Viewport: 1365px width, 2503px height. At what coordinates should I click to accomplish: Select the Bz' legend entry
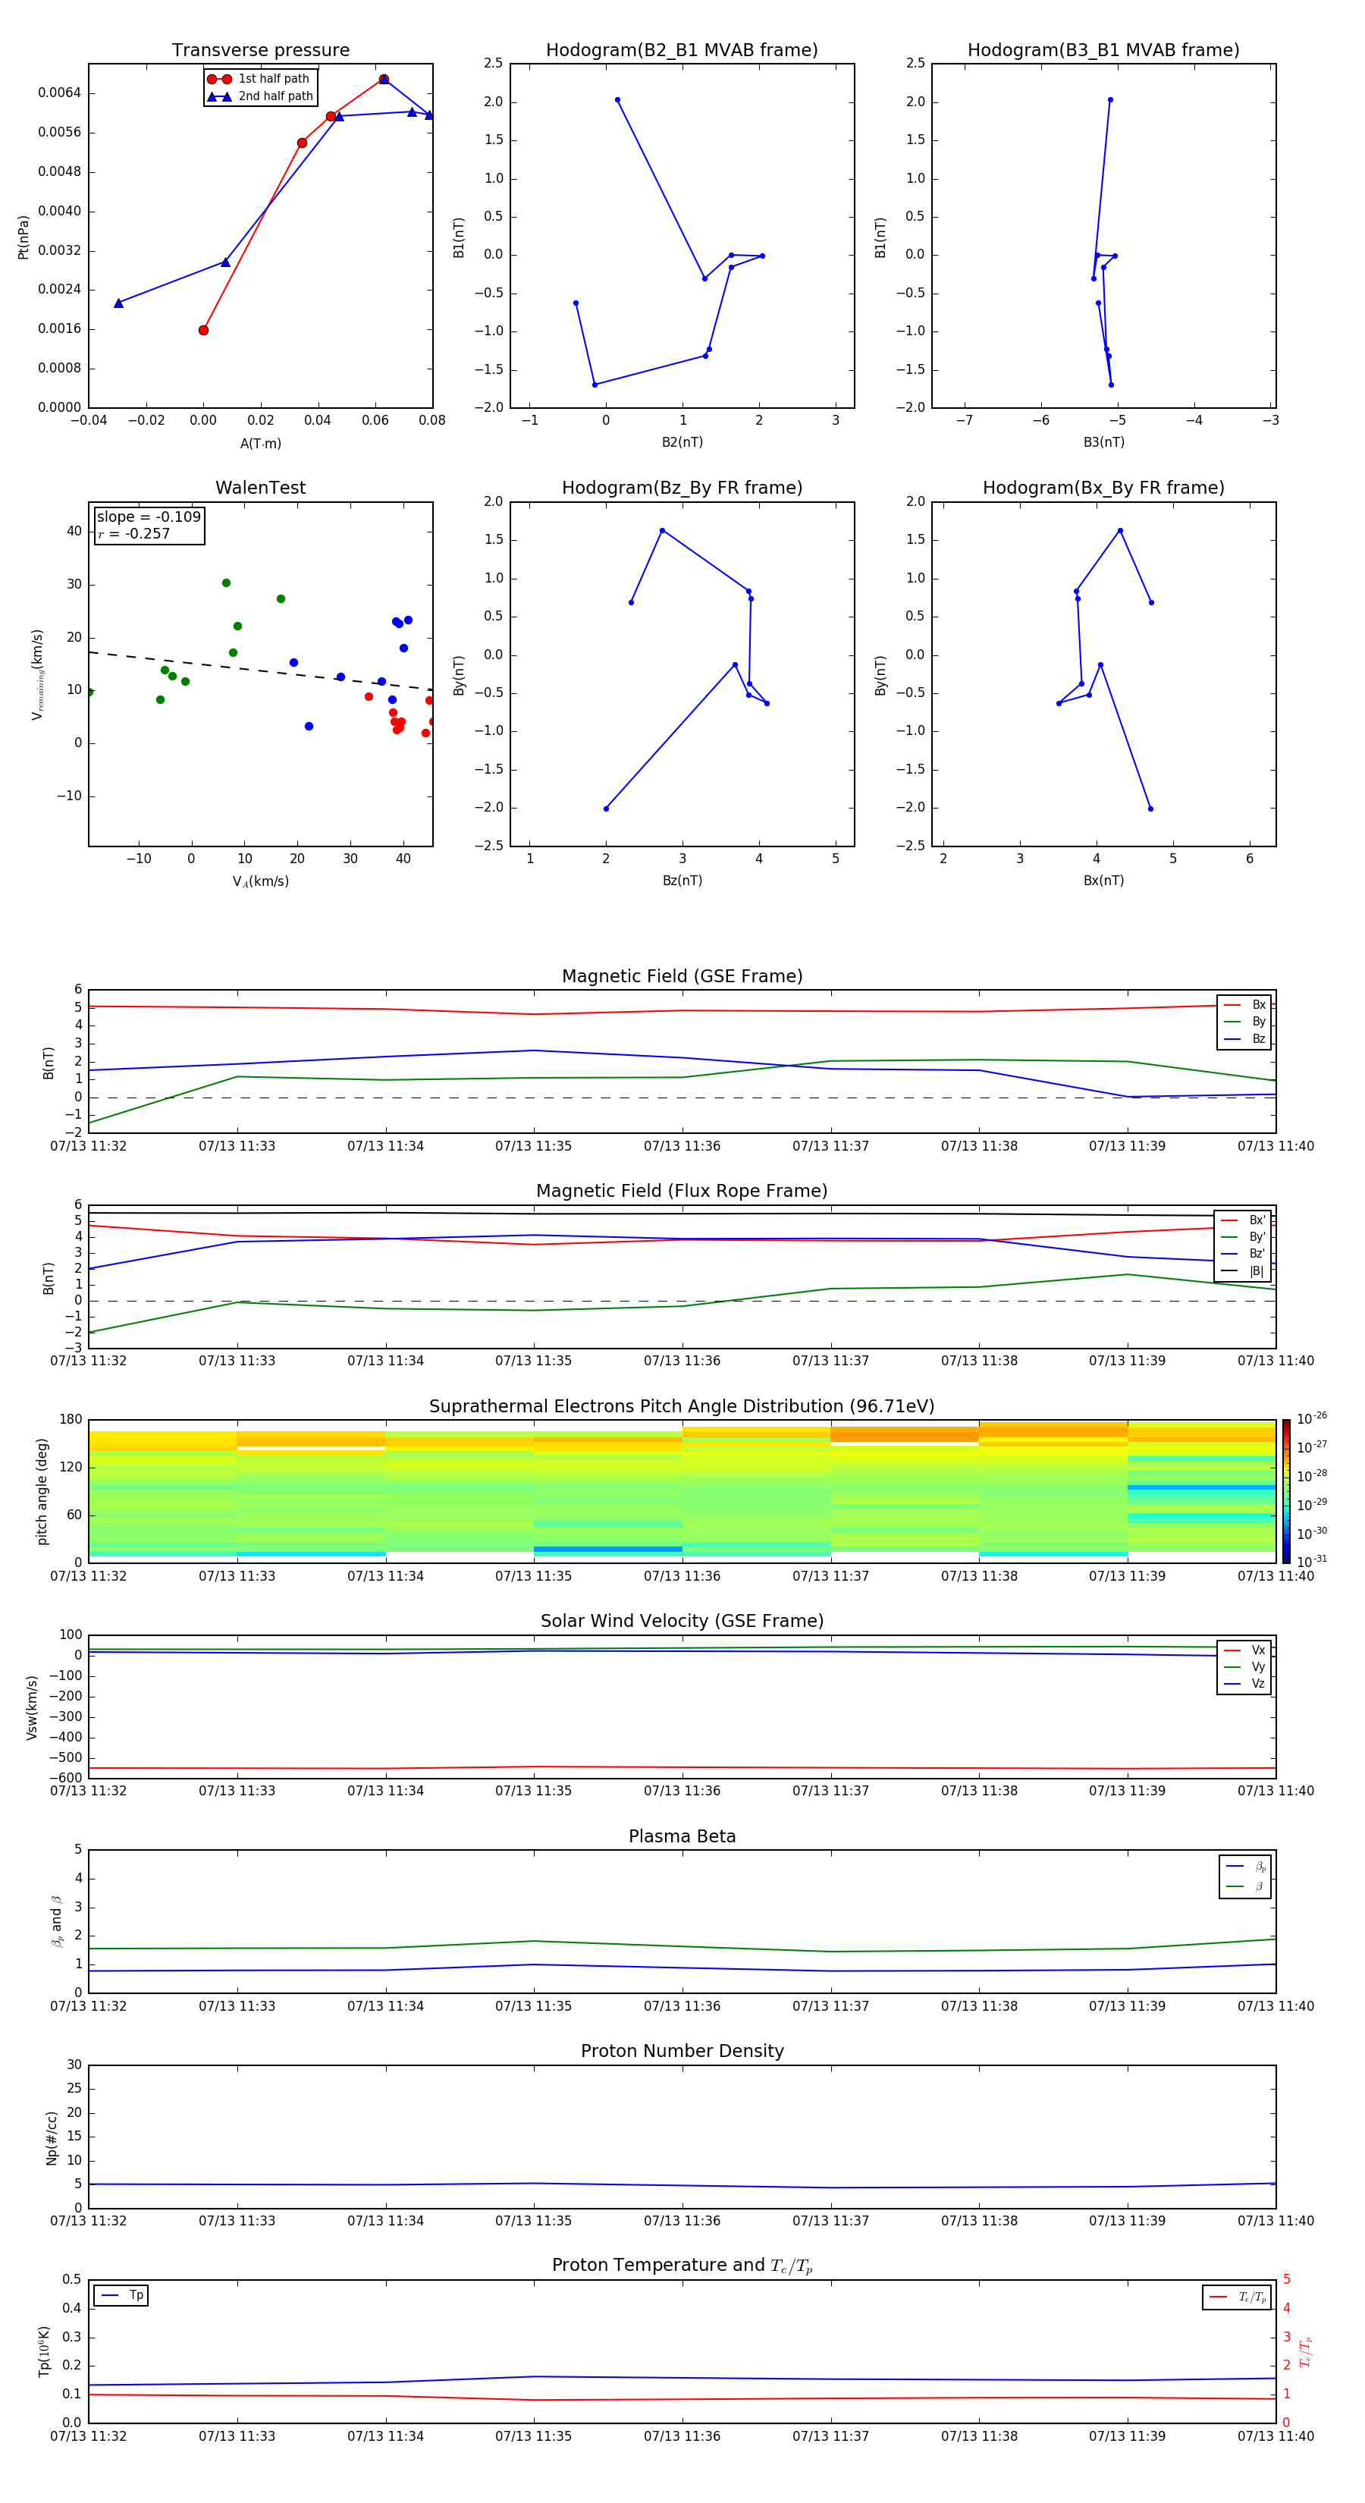pyautogui.click(x=1244, y=1255)
